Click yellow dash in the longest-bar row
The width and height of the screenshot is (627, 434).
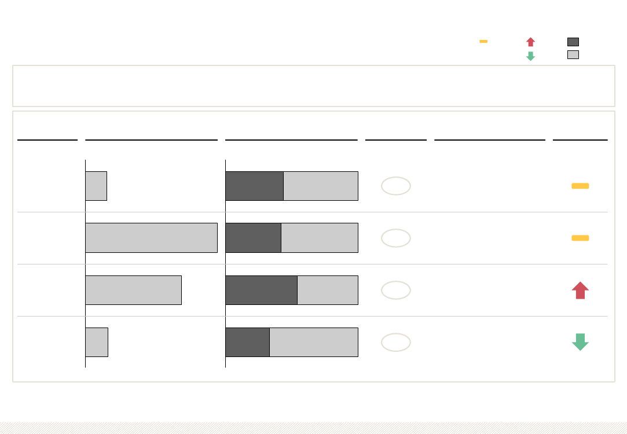pos(580,238)
